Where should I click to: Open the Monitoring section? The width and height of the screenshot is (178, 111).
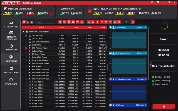click(11, 59)
